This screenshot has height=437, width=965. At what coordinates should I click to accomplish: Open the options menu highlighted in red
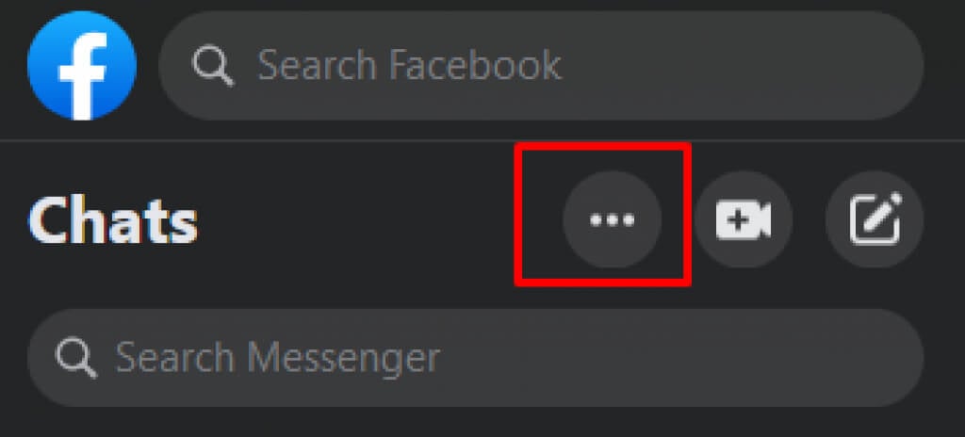[x=612, y=219]
